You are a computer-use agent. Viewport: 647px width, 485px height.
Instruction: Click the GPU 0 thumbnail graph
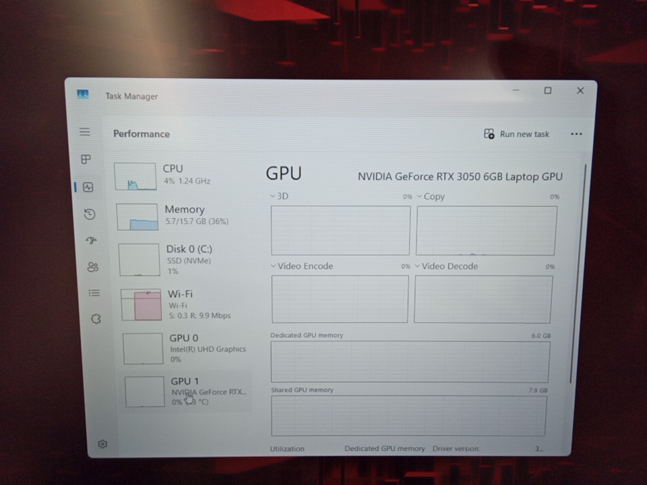(143, 348)
